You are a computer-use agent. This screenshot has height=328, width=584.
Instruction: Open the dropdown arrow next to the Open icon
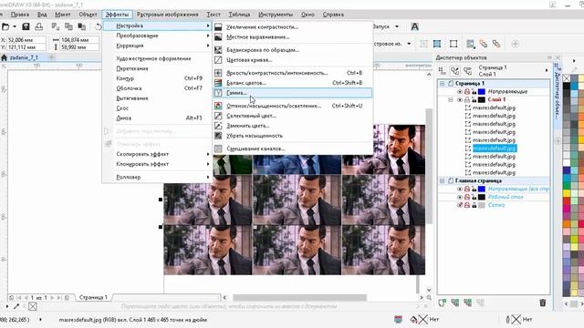[15, 26]
